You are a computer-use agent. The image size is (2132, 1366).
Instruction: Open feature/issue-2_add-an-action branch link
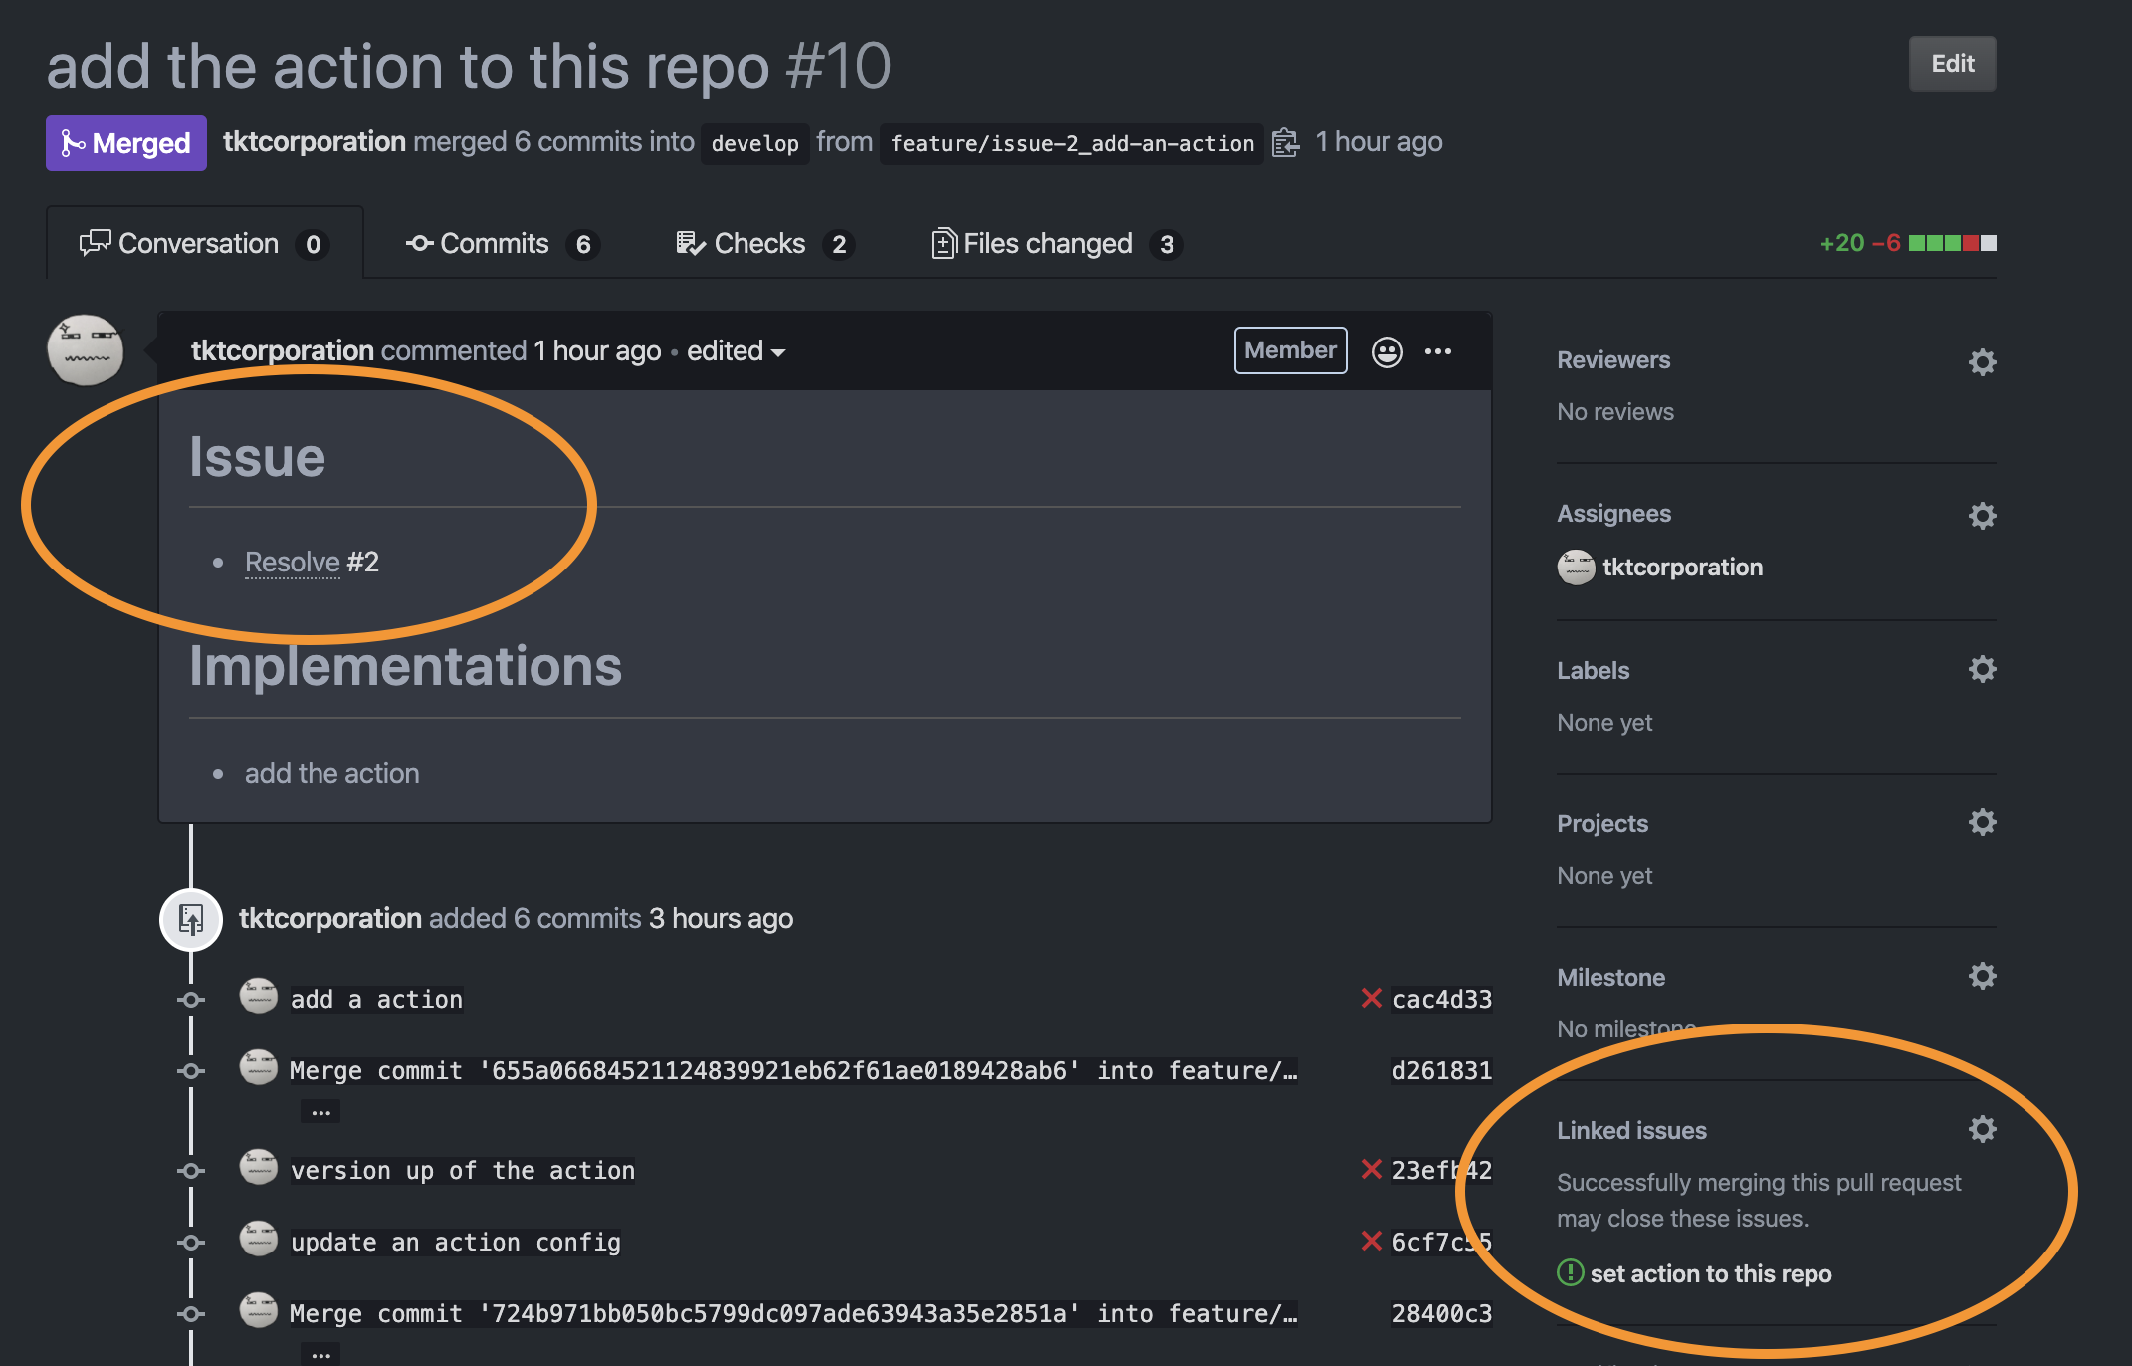[1072, 143]
